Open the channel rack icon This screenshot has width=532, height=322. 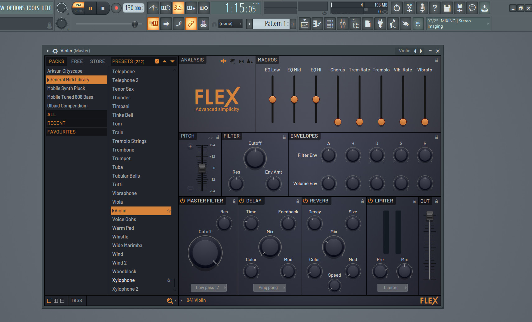click(x=330, y=24)
